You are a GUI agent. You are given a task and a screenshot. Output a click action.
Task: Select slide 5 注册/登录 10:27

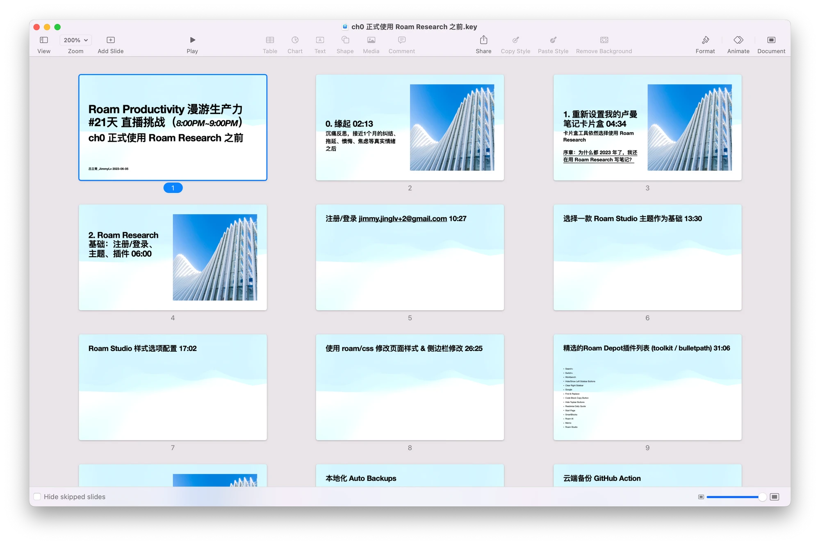point(410,257)
